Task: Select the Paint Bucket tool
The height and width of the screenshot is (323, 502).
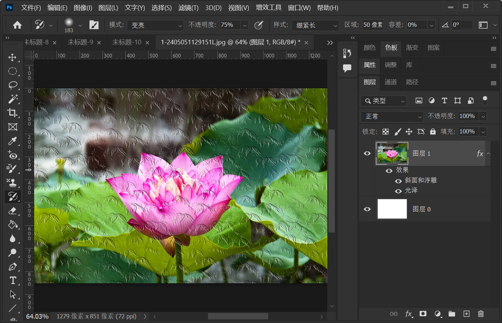Action: pyautogui.click(x=13, y=225)
